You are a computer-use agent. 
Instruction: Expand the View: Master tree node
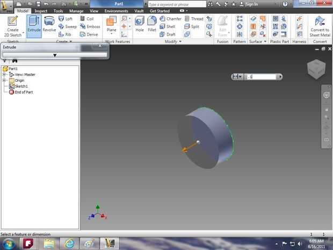[x=4, y=74]
